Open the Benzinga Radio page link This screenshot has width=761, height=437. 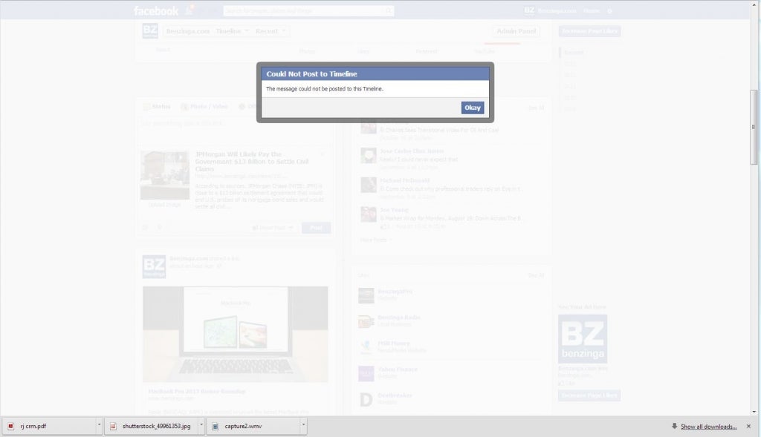(x=399, y=318)
